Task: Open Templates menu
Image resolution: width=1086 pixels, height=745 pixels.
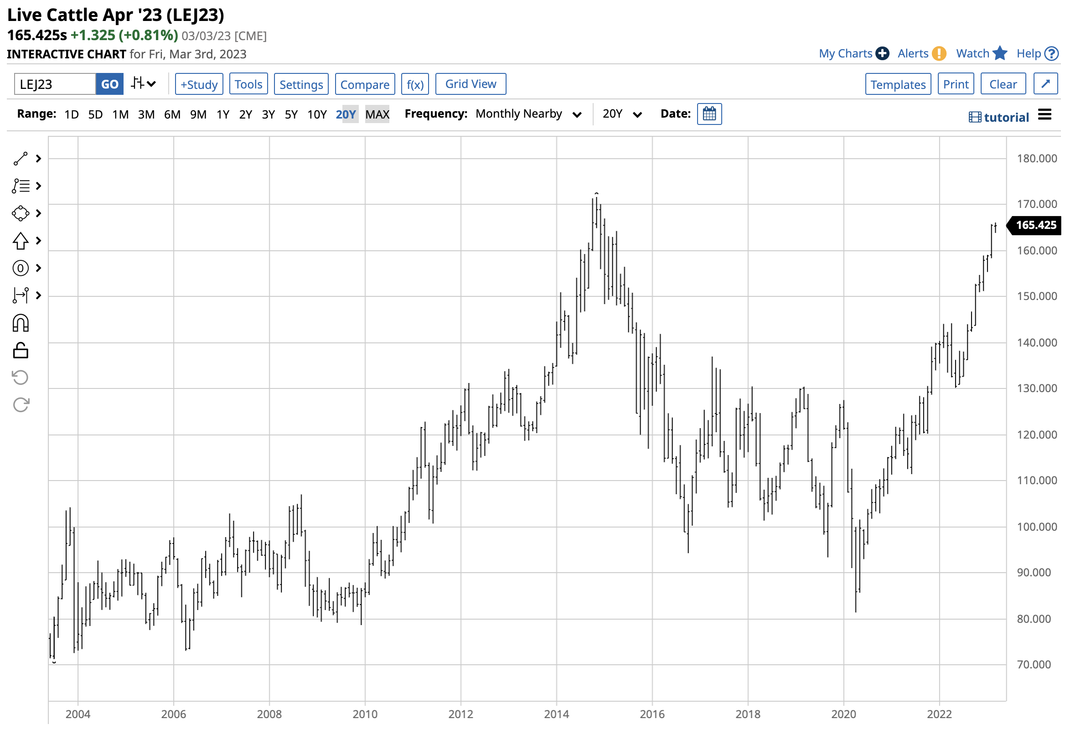Action: 898,84
